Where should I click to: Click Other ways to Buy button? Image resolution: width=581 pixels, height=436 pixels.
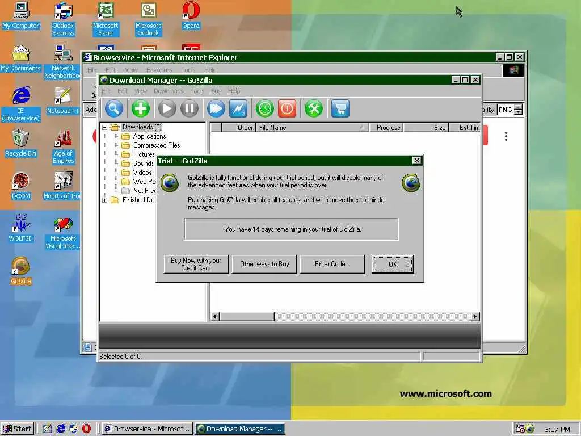pos(264,264)
